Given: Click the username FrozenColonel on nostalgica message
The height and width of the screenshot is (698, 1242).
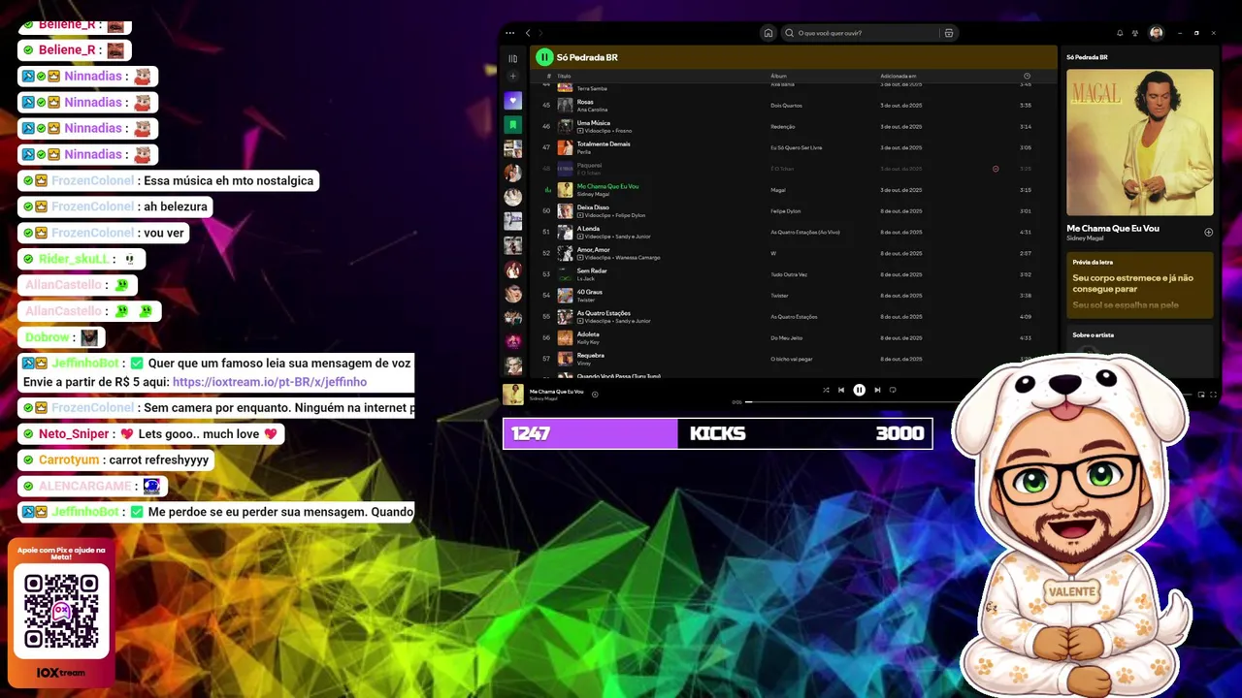Looking at the screenshot, I should [x=92, y=180].
